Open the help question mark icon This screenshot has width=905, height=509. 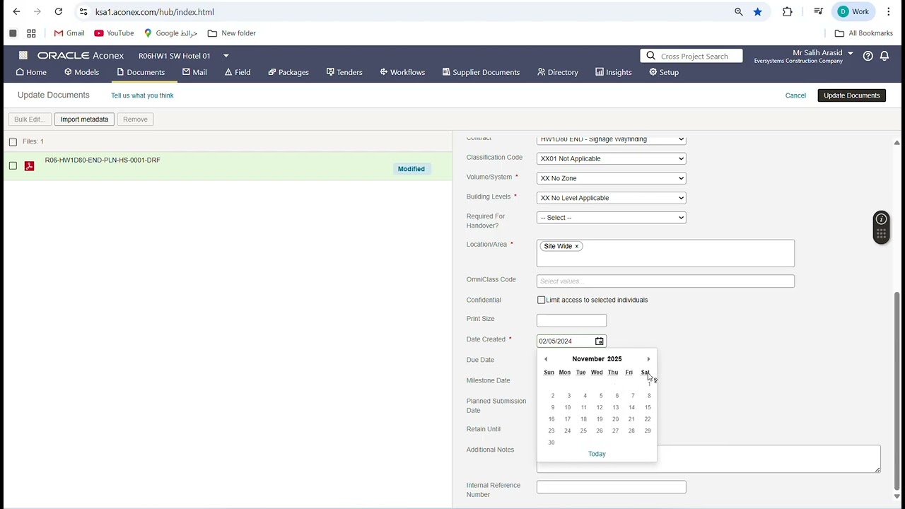pos(868,56)
